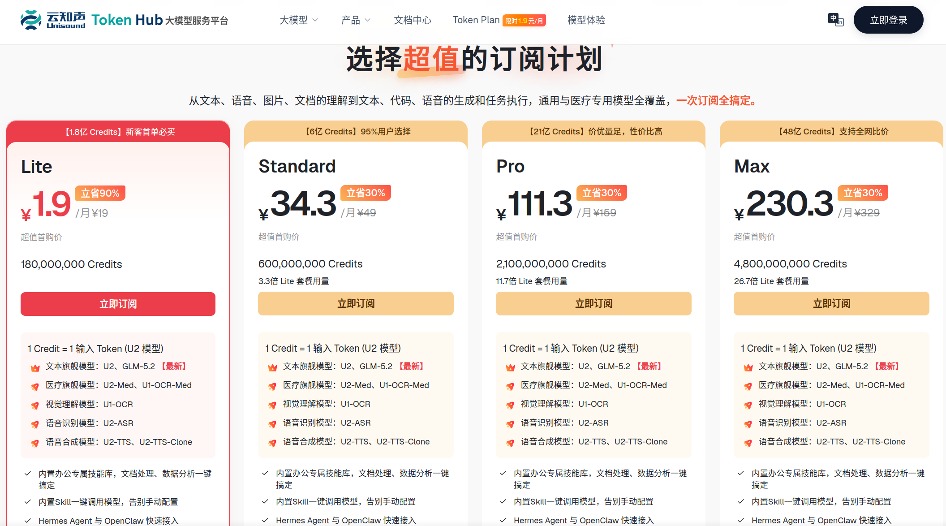Click Standard price 34.3
Viewport: 946px width, 526px height.
[x=303, y=203]
